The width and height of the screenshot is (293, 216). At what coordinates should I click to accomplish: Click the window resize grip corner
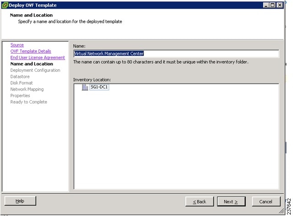(x=282, y=211)
